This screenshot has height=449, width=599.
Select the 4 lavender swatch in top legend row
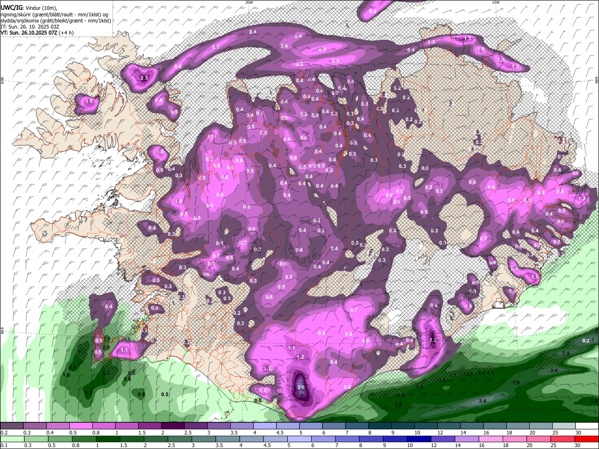click(265, 426)
